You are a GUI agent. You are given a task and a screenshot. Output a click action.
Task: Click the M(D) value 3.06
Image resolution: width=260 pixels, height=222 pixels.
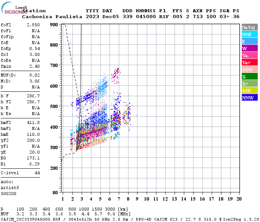tap(35, 81)
